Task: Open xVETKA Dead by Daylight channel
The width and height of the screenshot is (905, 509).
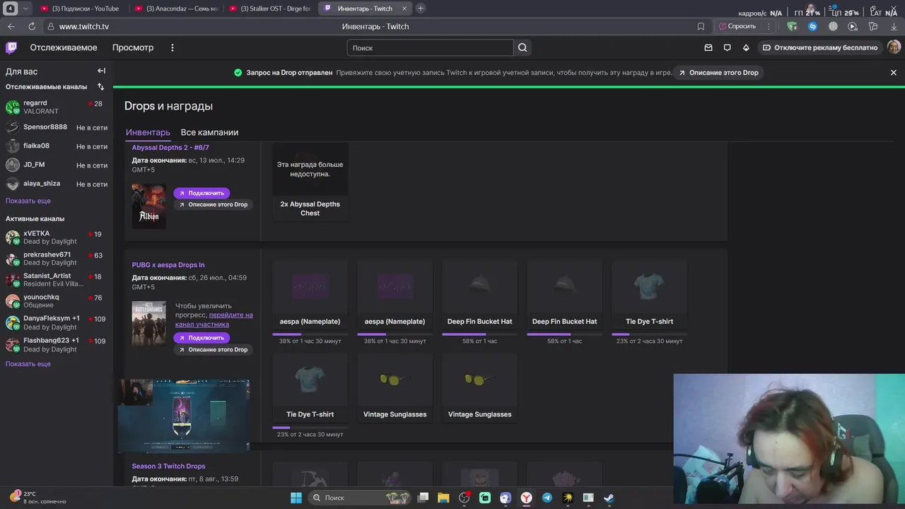Action: click(x=56, y=238)
